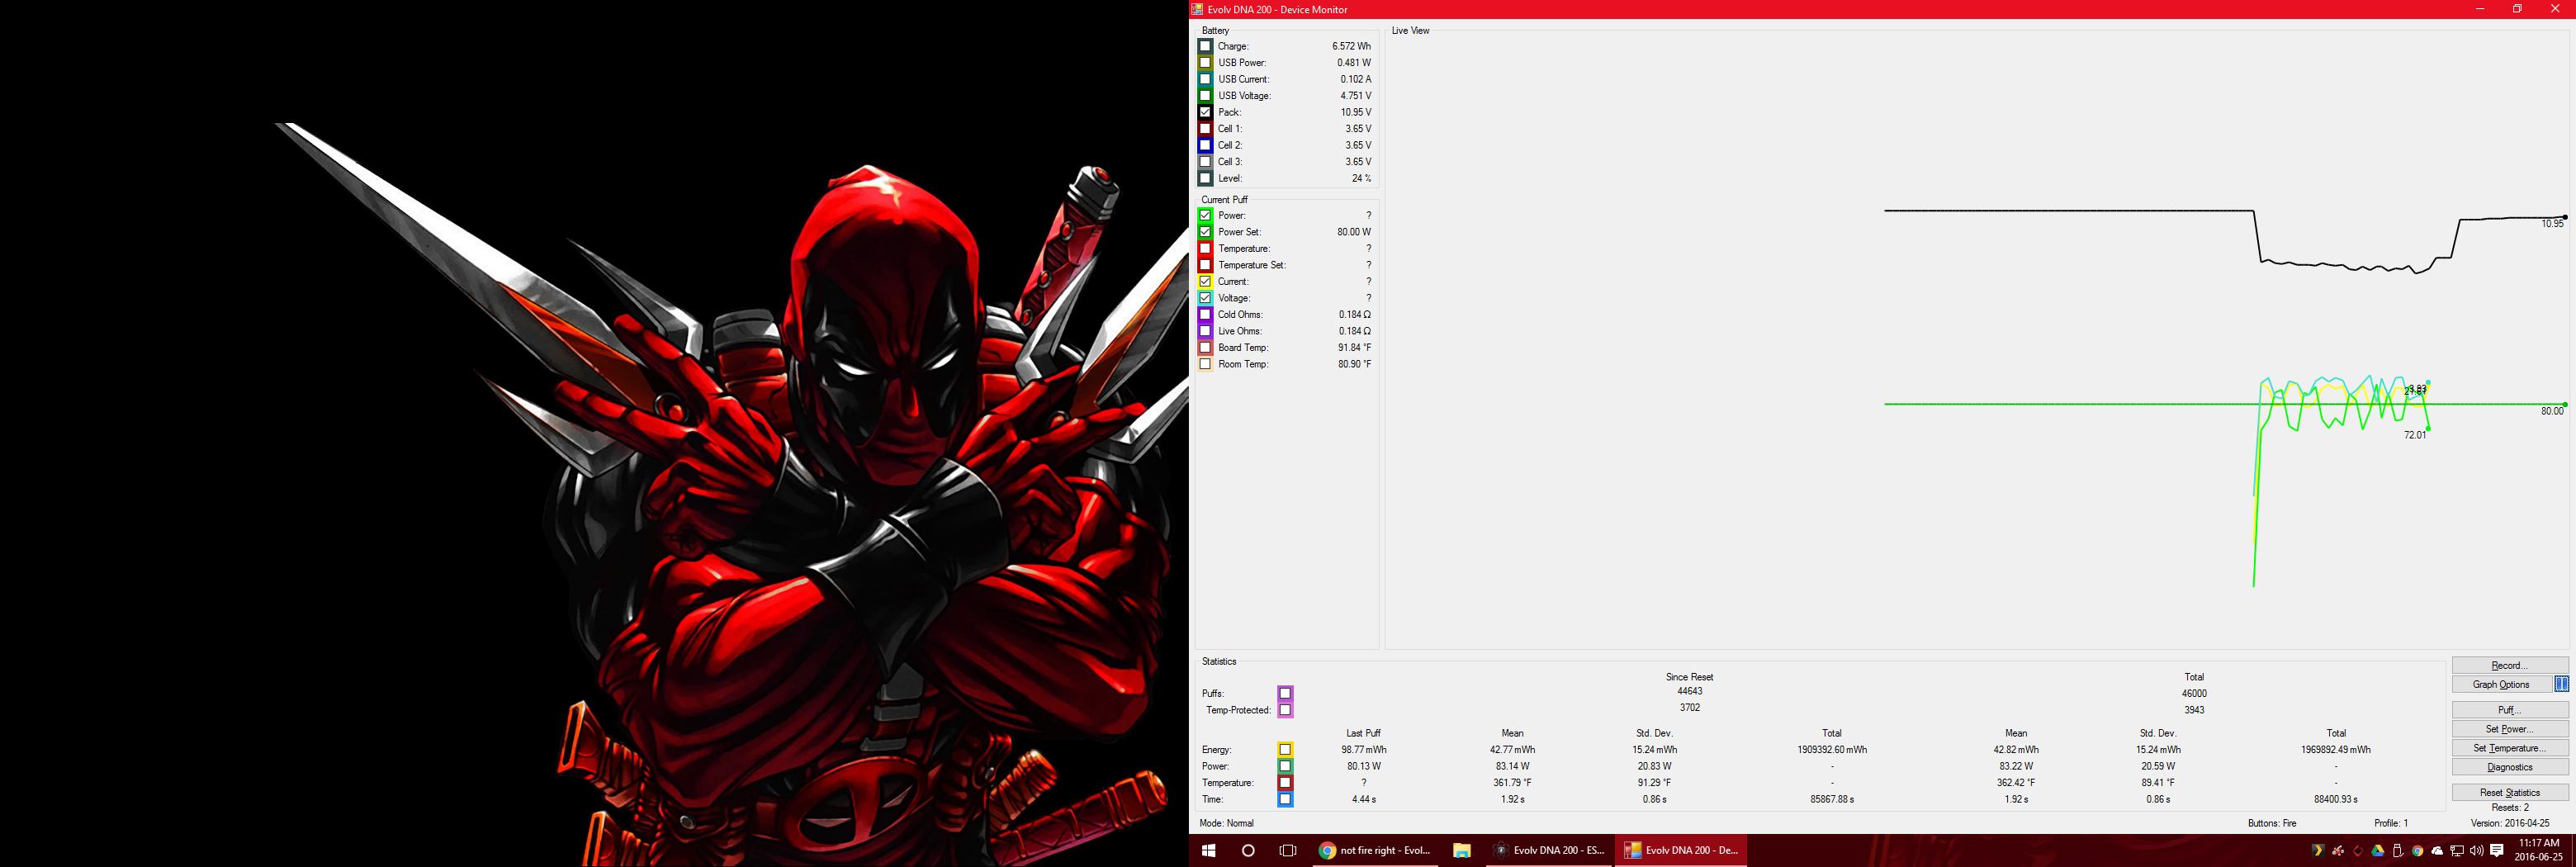
Task: Click the Reset Statistics button
Action: pos(2509,792)
